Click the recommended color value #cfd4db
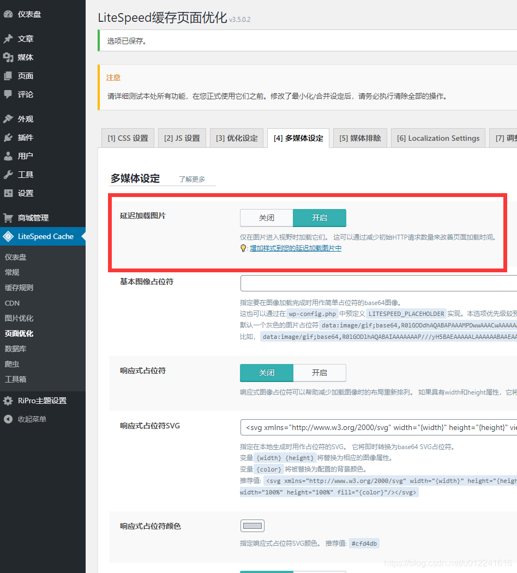517x573 pixels. point(364,544)
